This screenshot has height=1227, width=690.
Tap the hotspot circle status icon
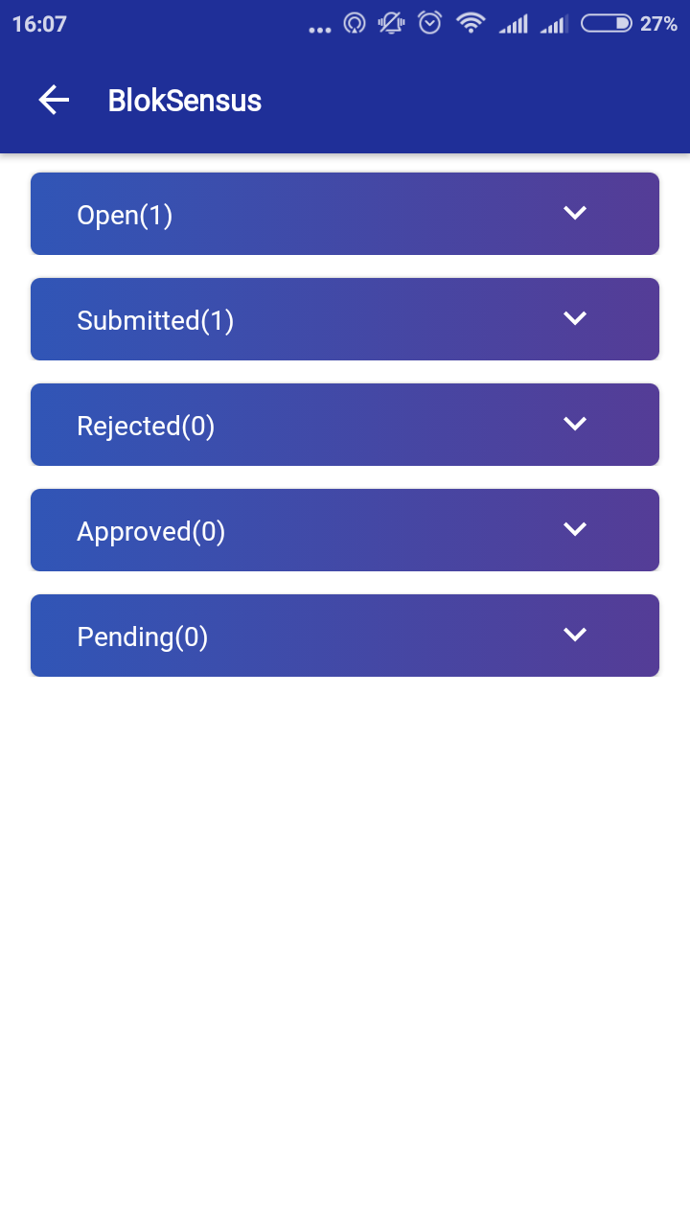355,23
